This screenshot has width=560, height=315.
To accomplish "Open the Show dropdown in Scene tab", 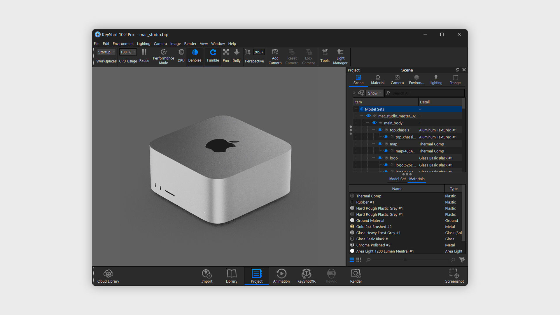I will click(x=374, y=93).
